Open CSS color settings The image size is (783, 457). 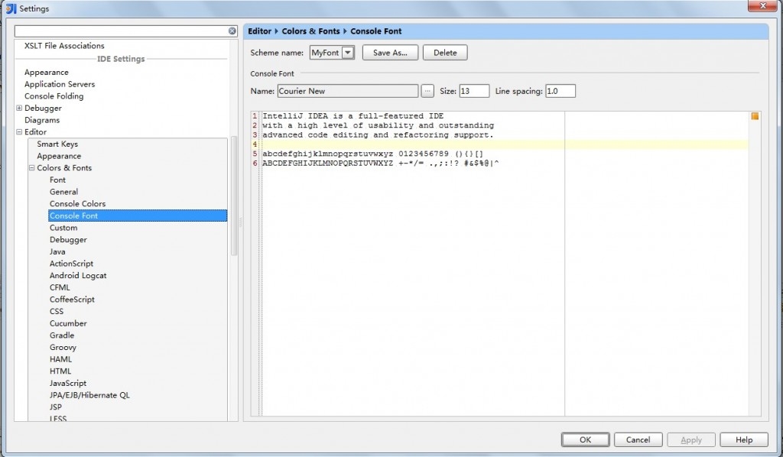click(x=57, y=312)
